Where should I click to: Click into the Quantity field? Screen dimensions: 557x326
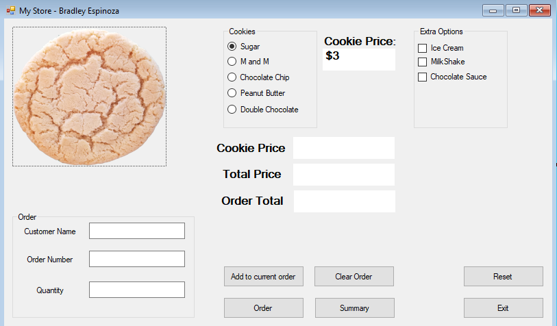(x=137, y=290)
